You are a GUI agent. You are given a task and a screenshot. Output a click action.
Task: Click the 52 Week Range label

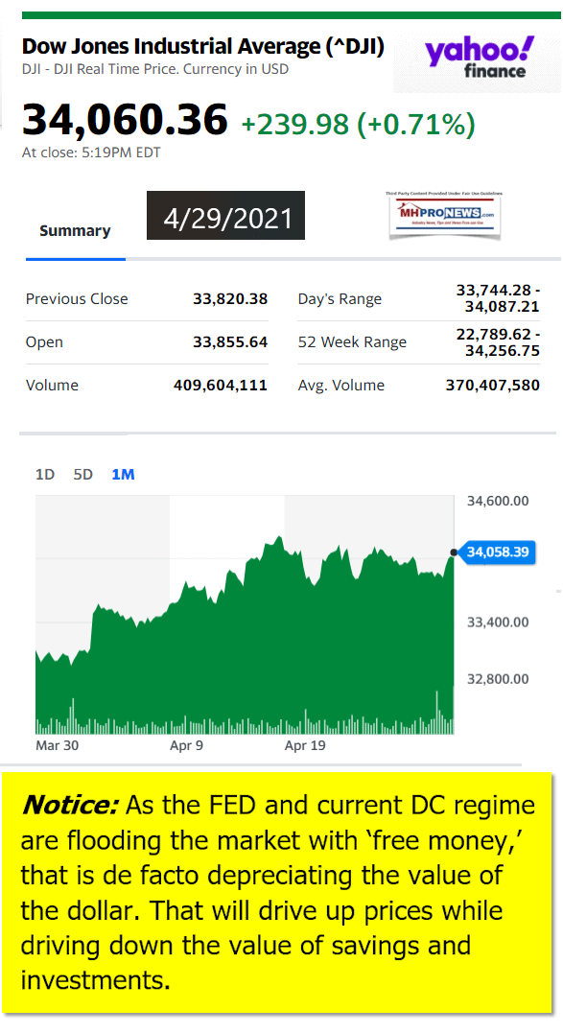click(352, 342)
